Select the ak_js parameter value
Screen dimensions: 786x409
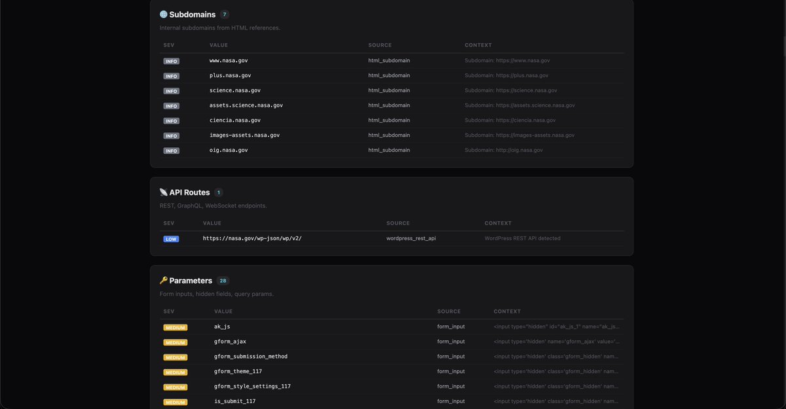(222, 327)
